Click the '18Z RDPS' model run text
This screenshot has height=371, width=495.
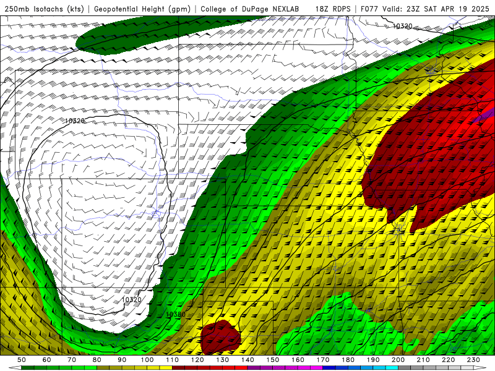(x=333, y=9)
